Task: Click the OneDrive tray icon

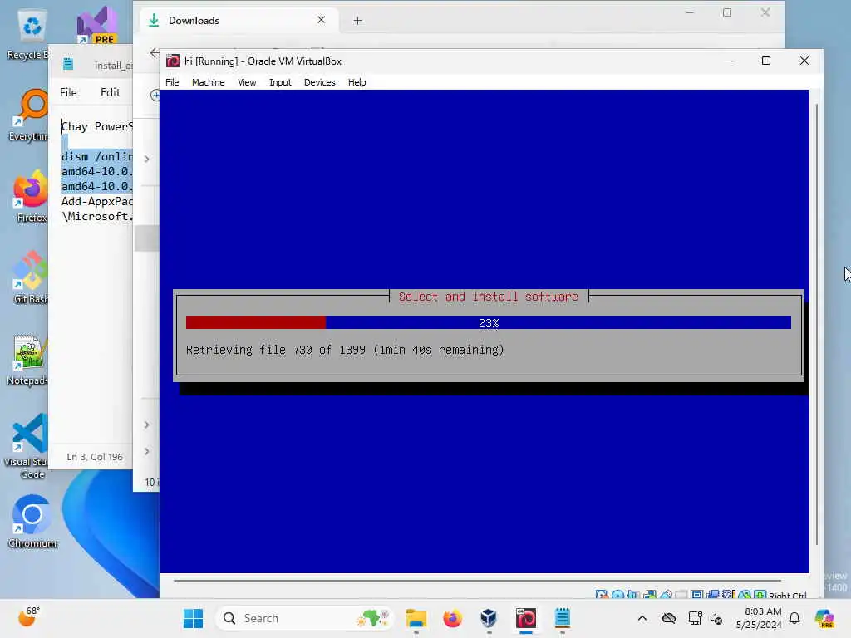Action: [669, 618]
